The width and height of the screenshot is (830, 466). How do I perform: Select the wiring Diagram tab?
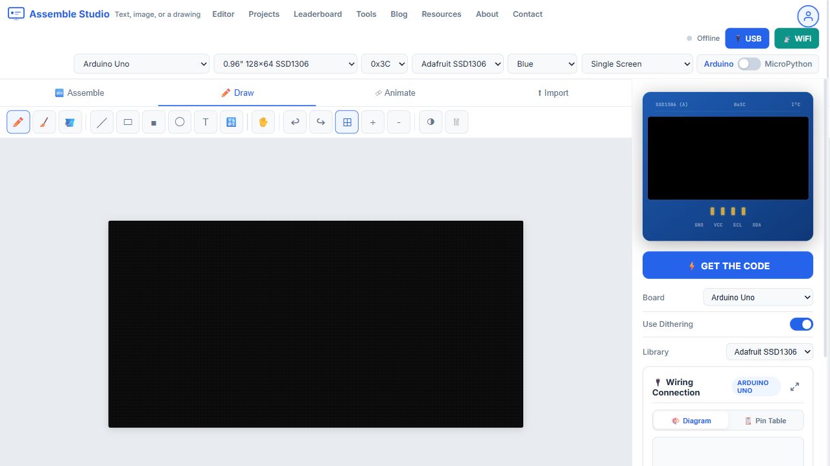691,421
